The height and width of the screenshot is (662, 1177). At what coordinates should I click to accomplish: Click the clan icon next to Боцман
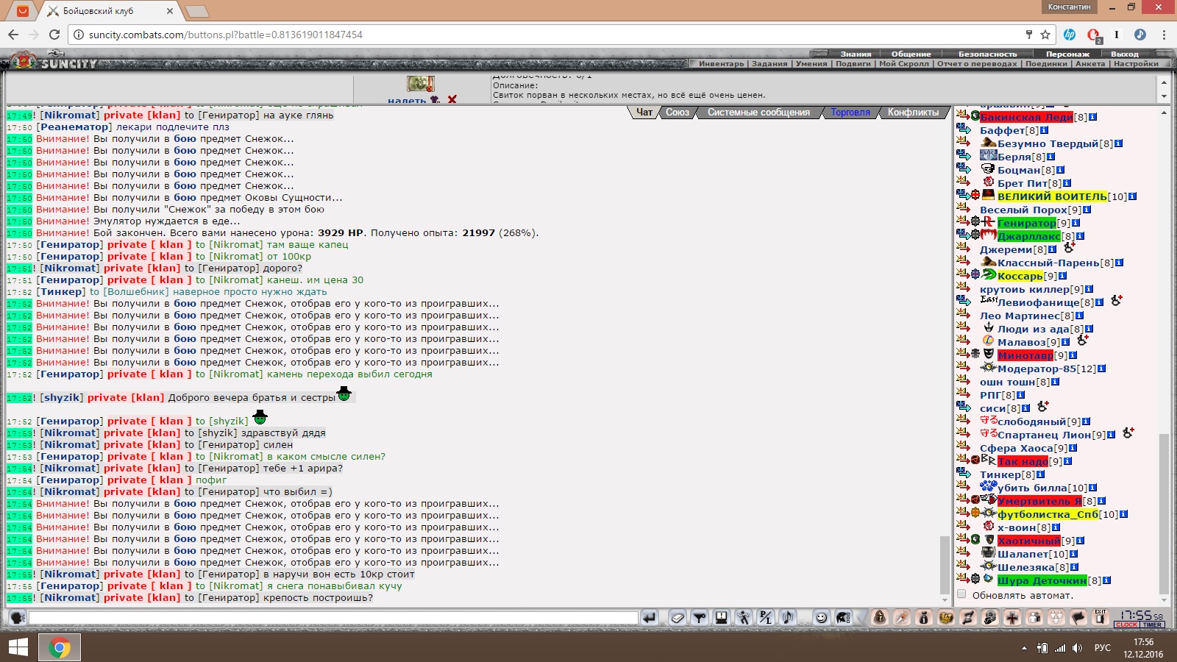tap(988, 169)
